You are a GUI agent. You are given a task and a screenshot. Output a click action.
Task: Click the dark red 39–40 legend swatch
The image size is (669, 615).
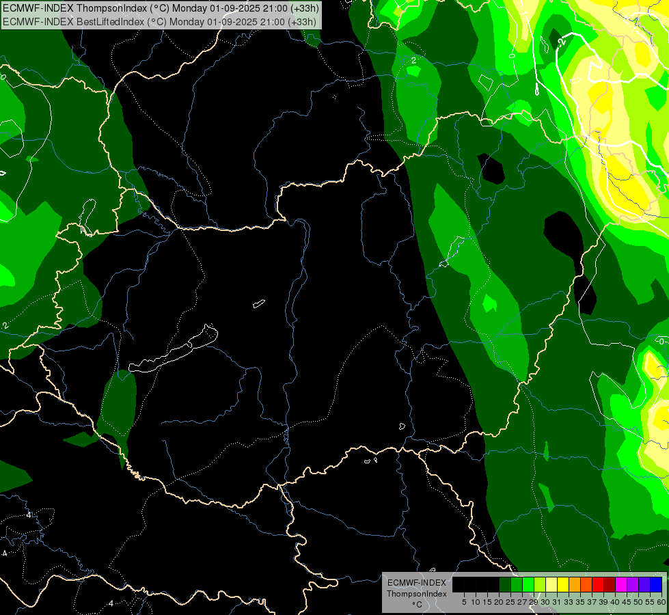(x=610, y=585)
